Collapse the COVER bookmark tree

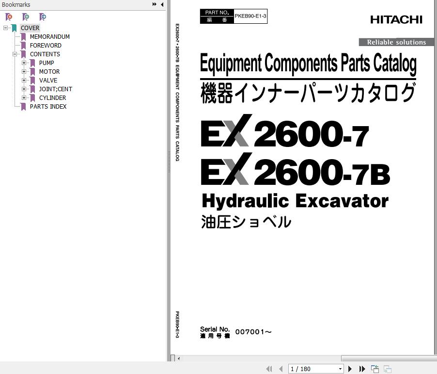click(5, 28)
